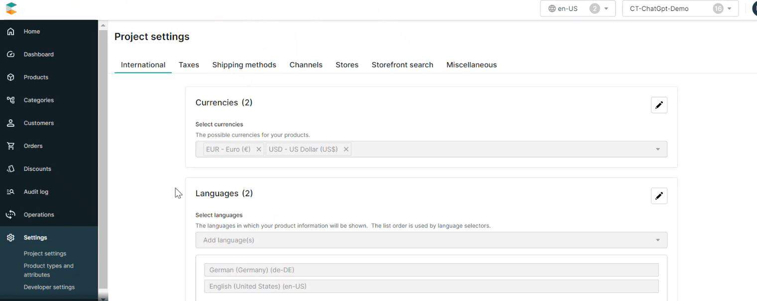Click the Categories tree icon
Screen dimensions: 757x301
[10, 100]
